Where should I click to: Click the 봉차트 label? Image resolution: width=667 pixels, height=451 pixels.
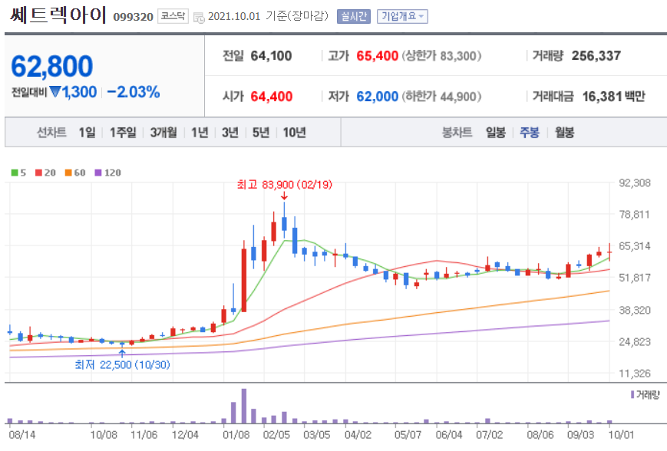tap(457, 133)
